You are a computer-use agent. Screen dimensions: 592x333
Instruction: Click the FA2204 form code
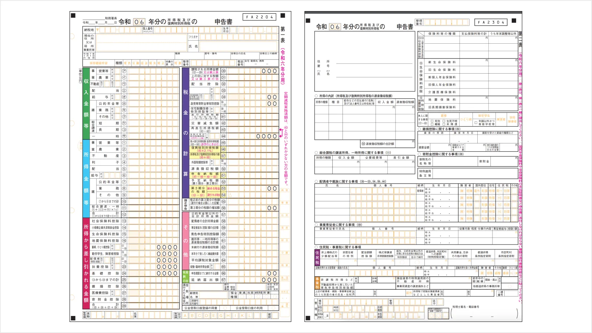tap(260, 17)
